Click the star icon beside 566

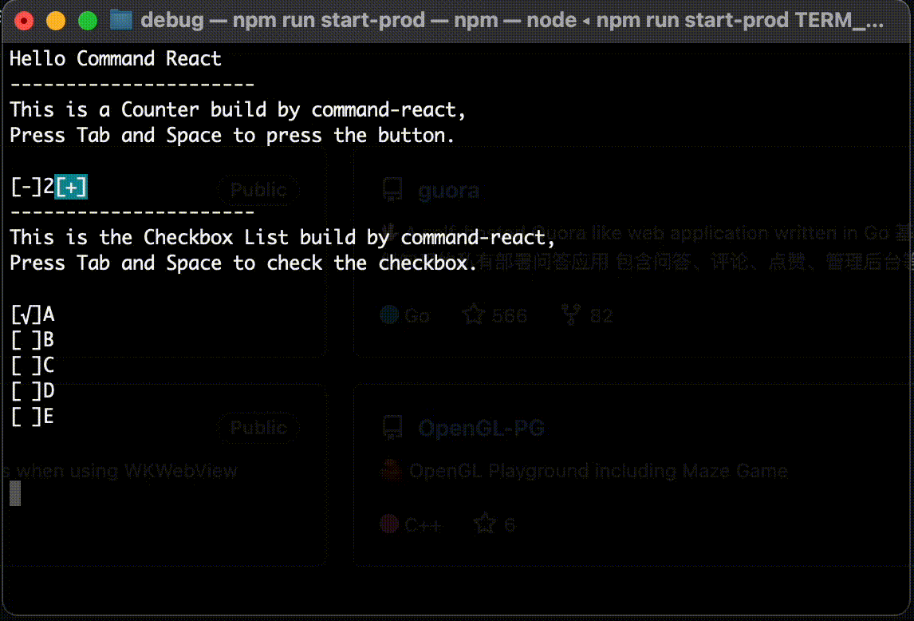point(475,314)
